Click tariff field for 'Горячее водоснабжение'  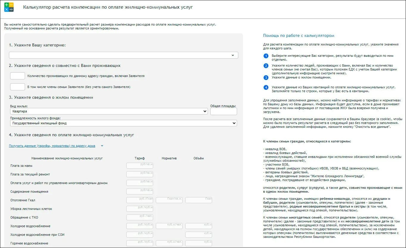140,243
